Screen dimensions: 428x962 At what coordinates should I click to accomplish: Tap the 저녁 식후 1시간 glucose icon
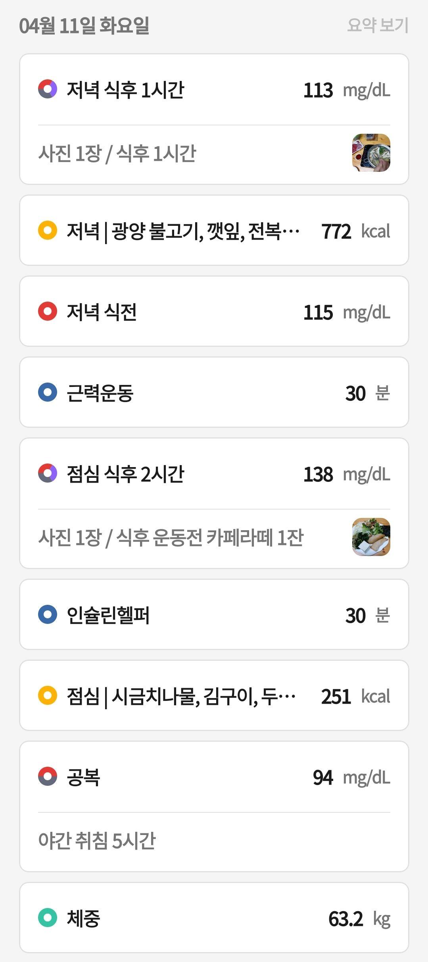click(x=48, y=89)
